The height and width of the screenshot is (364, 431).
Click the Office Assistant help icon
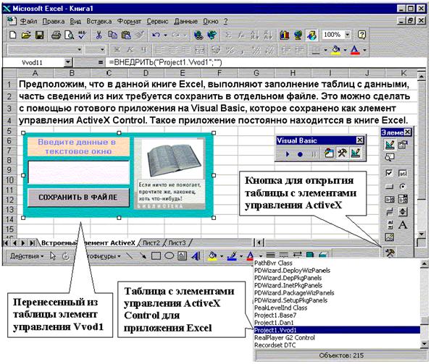tap(361, 35)
